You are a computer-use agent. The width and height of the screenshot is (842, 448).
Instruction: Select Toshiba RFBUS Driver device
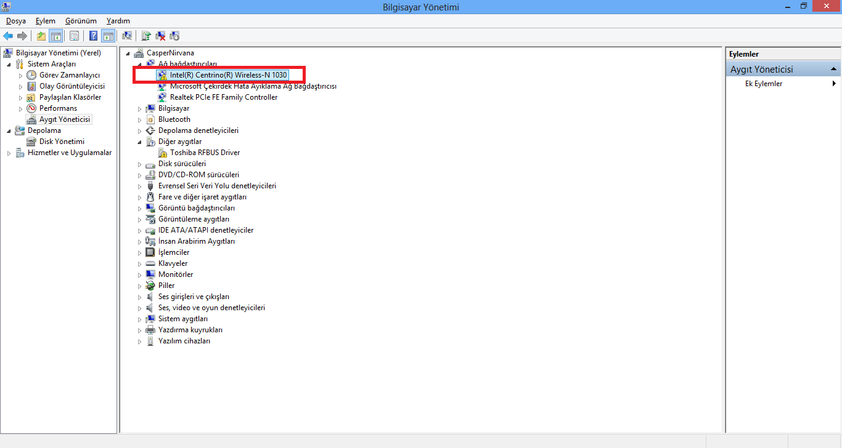coord(205,153)
